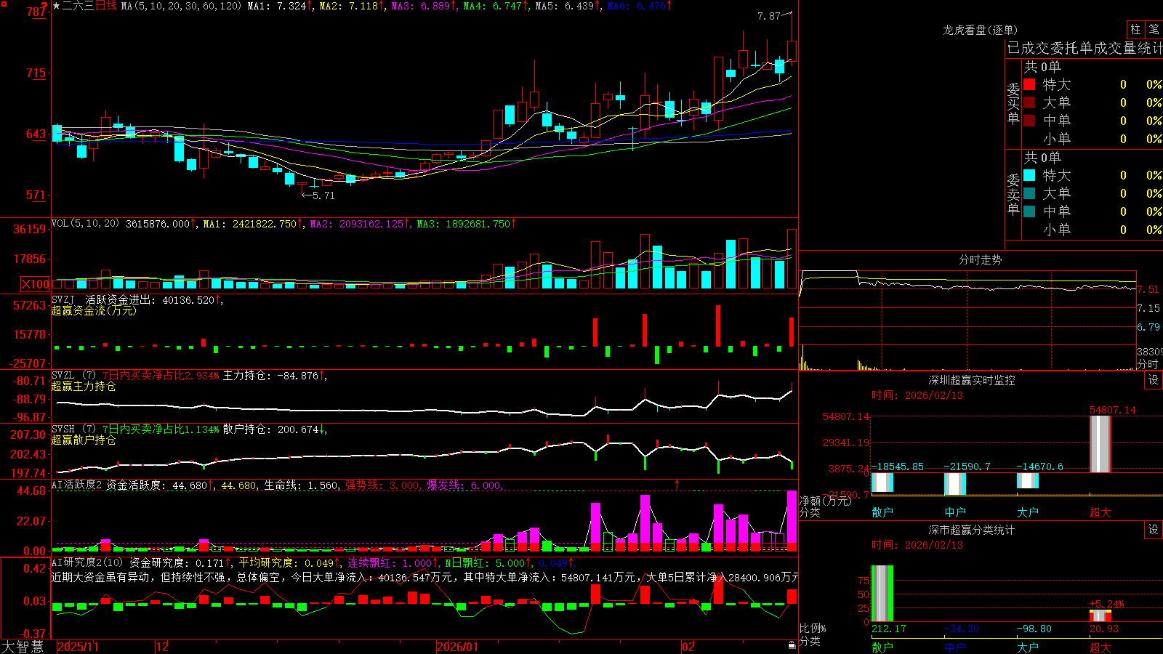
Task: Open 设 settings for 深圳超赢实时监控 panel
Action: tap(1154, 380)
